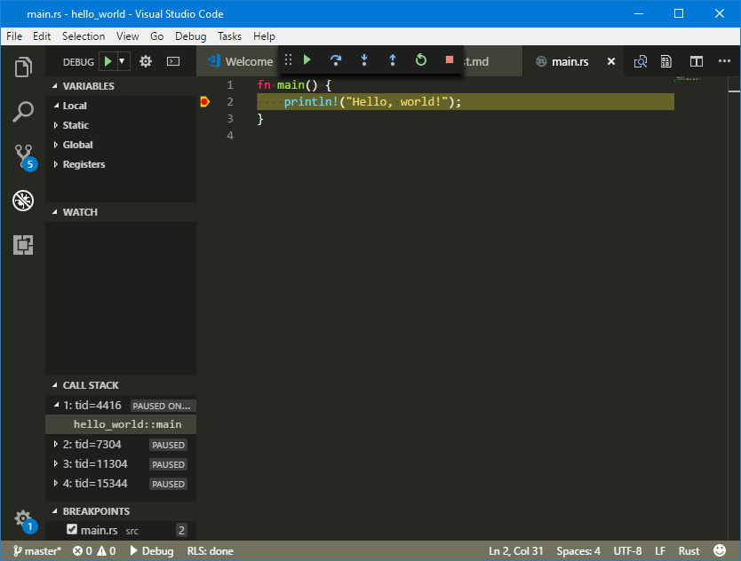Click Ln 2, Col 31 status item
The height and width of the screenshot is (561, 741).
point(515,550)
